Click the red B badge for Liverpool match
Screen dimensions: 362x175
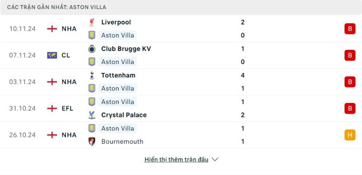tap(350, 29)
